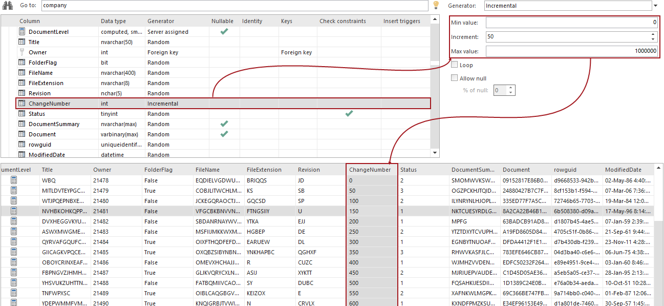Click the Owner foreign key icon
664x306 pixels.
coord(22,52)
